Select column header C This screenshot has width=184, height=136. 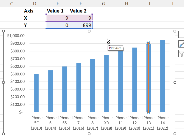tap(11, 4)
